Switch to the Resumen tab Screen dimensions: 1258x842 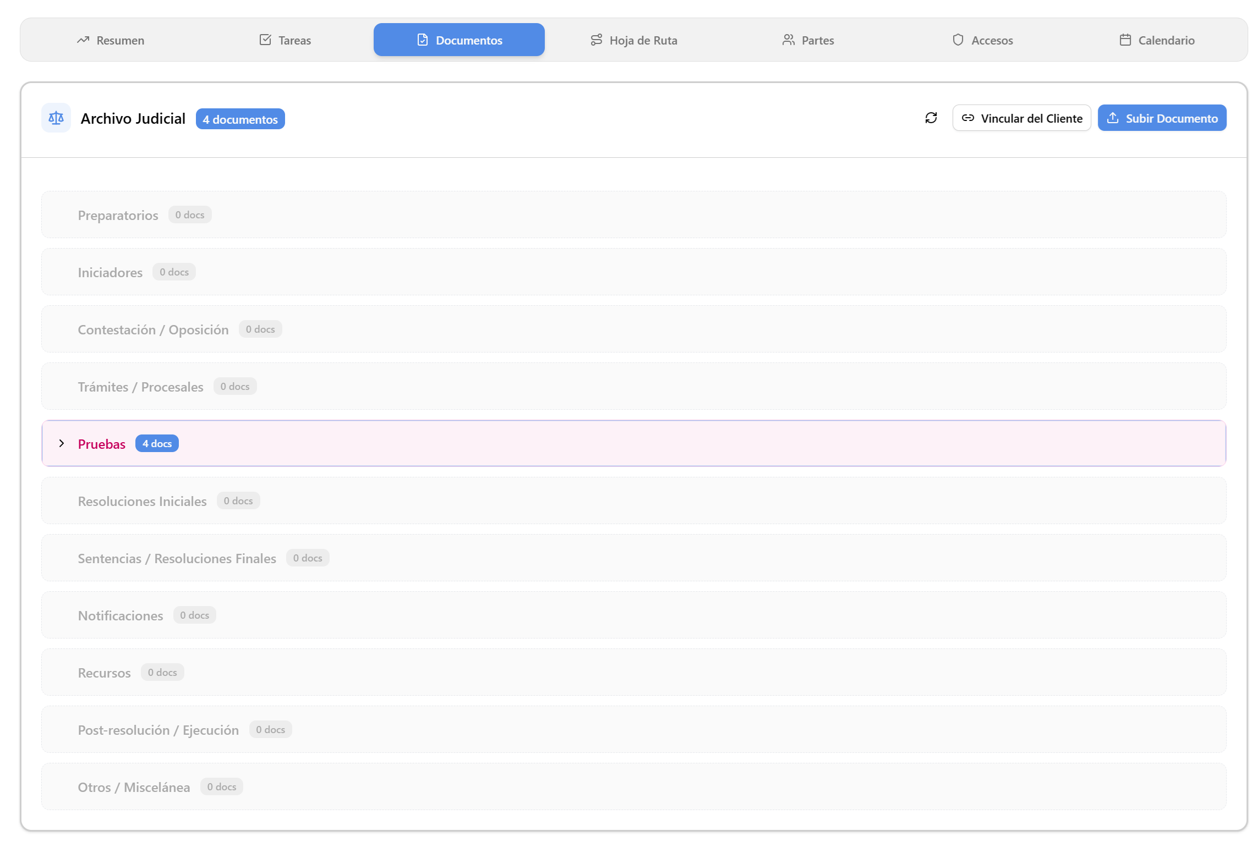(110, 40)
